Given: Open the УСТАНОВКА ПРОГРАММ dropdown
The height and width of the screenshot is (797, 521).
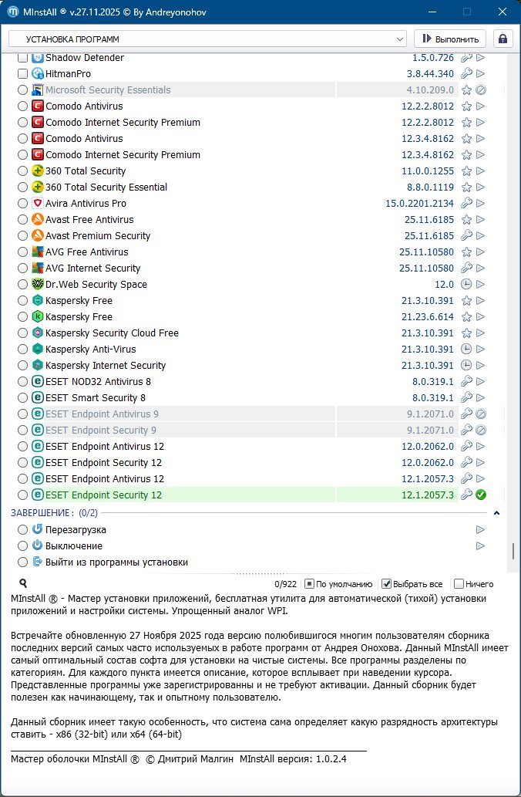Looking at the screenshot, I should (x=207, y=39).
